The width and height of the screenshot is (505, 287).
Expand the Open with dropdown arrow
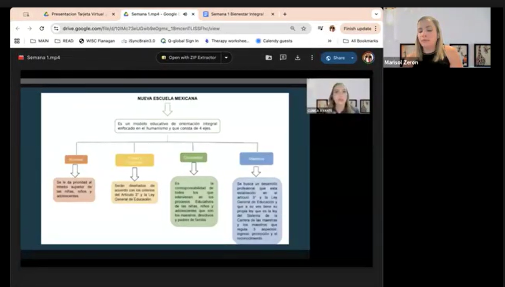226,58
